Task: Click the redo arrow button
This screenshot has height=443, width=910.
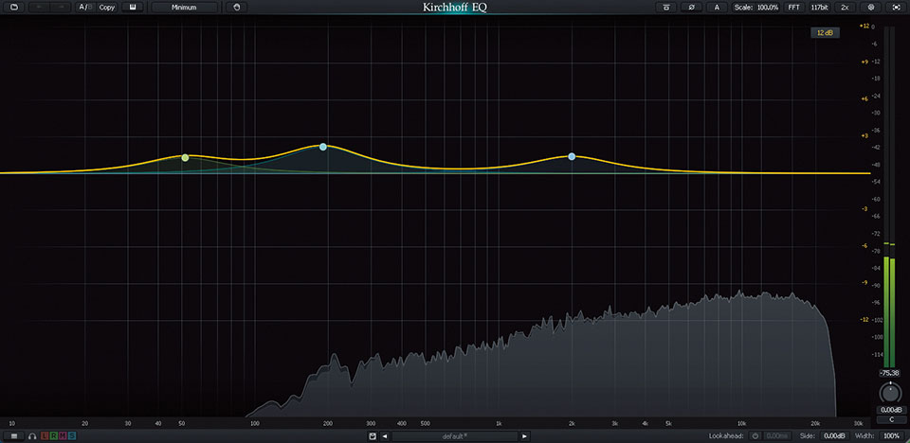Action: 61,8
